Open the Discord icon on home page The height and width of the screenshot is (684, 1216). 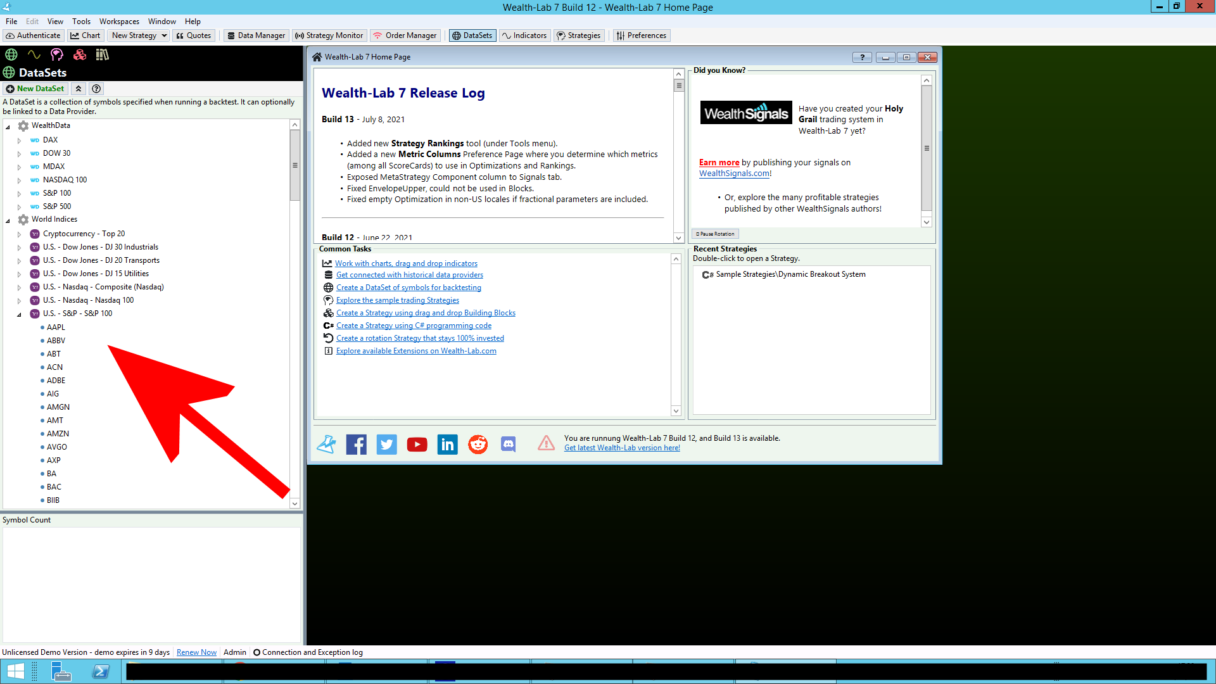click(508, 445)
